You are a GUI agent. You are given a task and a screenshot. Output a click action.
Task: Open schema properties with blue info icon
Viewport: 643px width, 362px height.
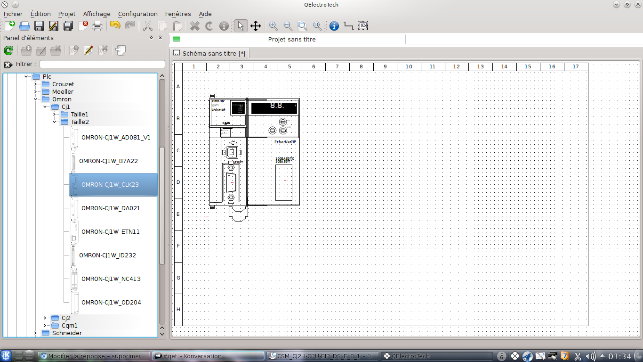[334, 26]
